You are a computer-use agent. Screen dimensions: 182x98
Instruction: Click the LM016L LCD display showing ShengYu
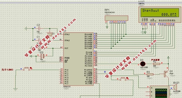click(160, 14)
